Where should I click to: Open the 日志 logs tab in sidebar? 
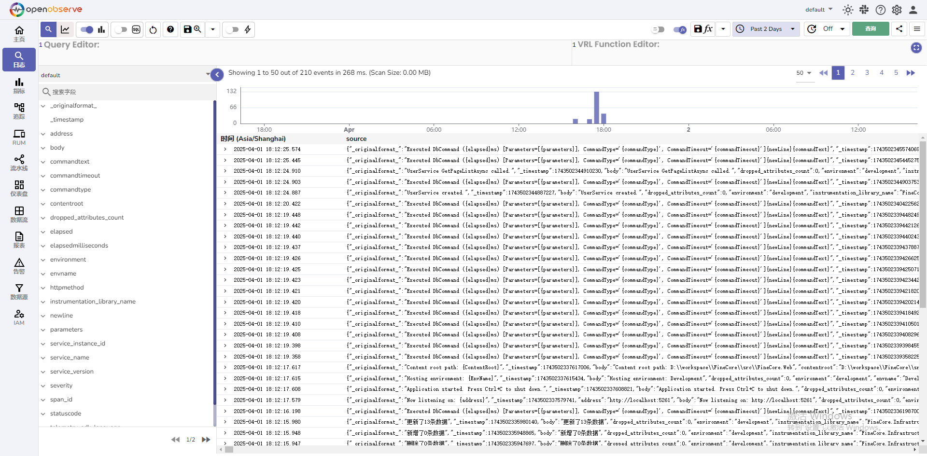19,59
